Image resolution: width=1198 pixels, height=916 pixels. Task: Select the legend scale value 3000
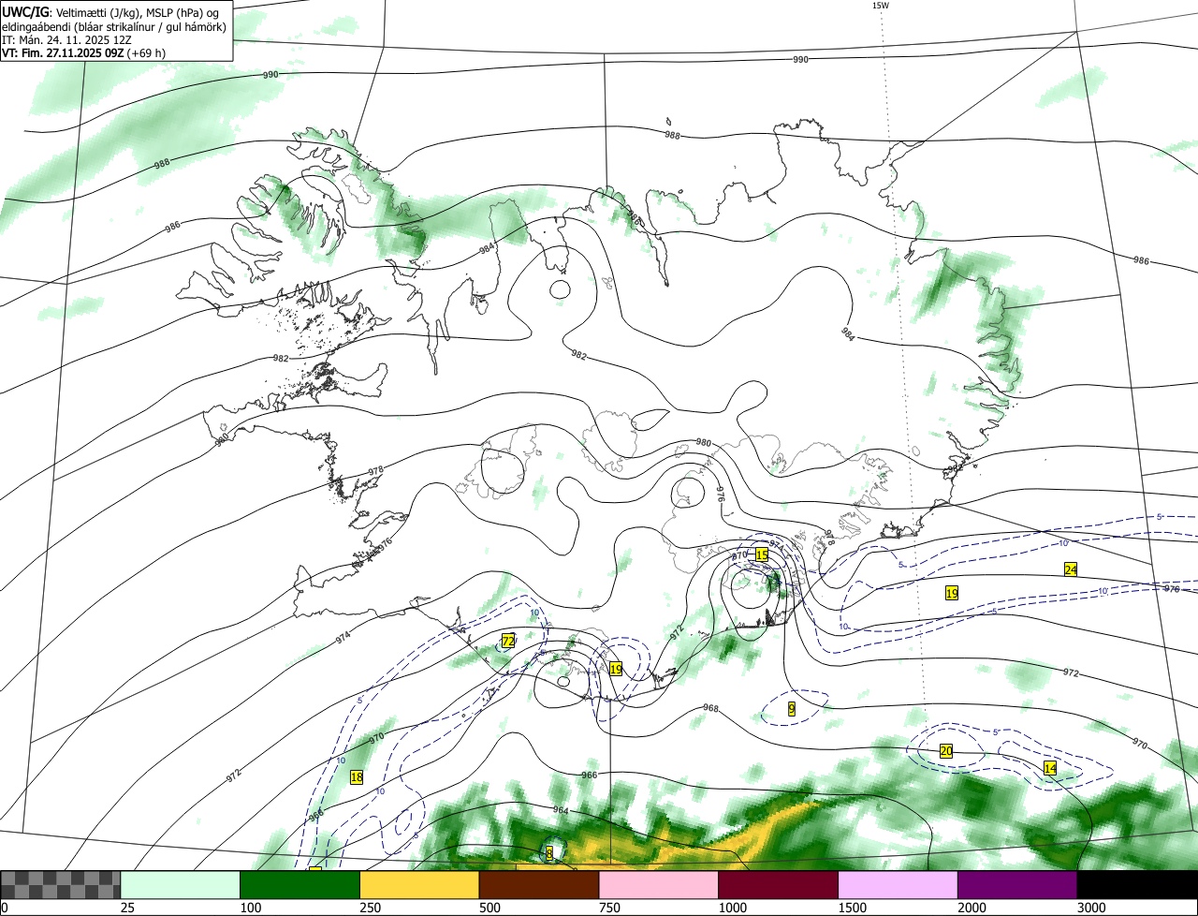click(x=1092, y=908)
